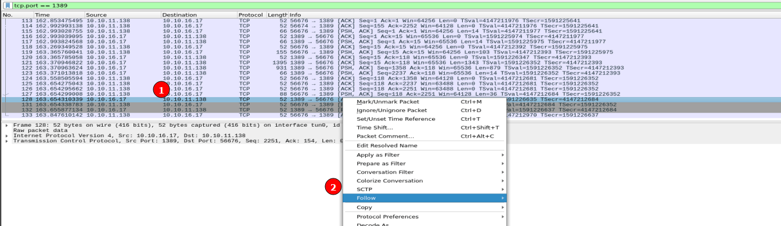This screenshot has width=781, height=226.
Task: Select packet 121 with Length 1395
Action: [x=390, y=62]
